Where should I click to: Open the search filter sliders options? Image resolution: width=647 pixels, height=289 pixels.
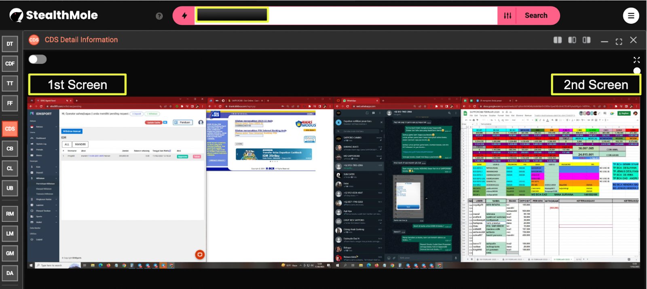click(x=507, y=16)
